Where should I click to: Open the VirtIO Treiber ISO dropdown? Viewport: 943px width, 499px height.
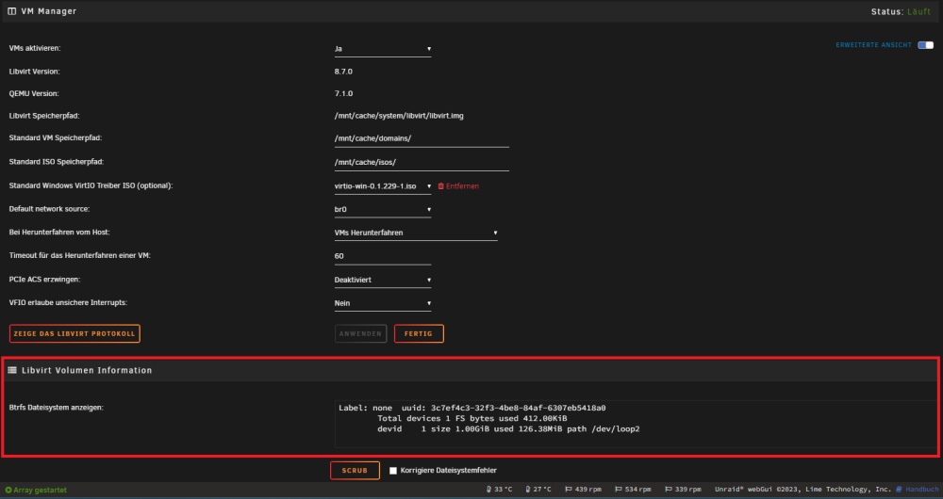click(383, 186)
